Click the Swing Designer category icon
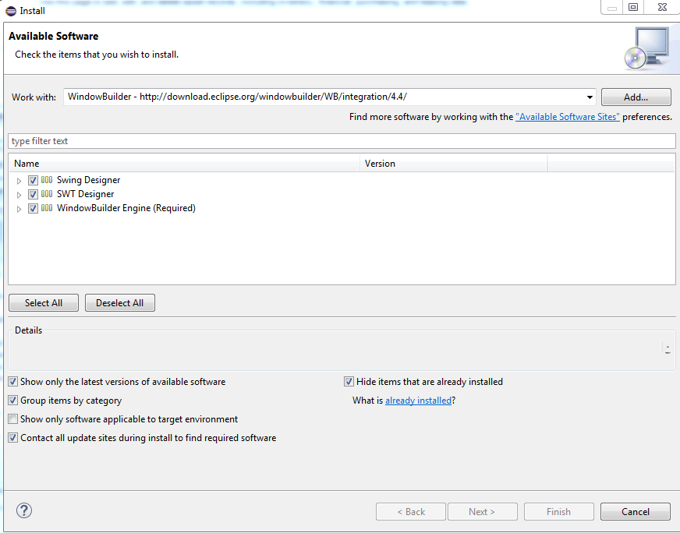Viewport: 680px width, 533px height. pyautogui.click(x=47, y=180)
